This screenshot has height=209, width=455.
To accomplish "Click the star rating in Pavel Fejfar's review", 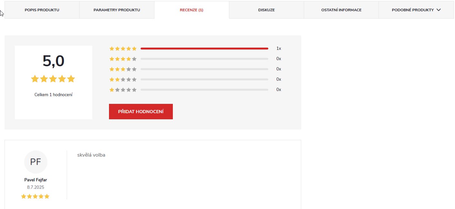I will click(35, 196).
